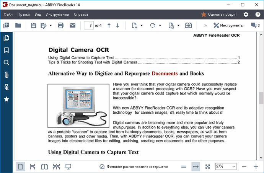Save the document with the floppy icon
Viewport: 264px width, 173px height.
pos(34,25)
